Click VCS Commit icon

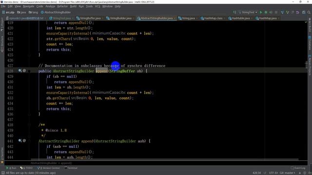[x=287, y=12]
